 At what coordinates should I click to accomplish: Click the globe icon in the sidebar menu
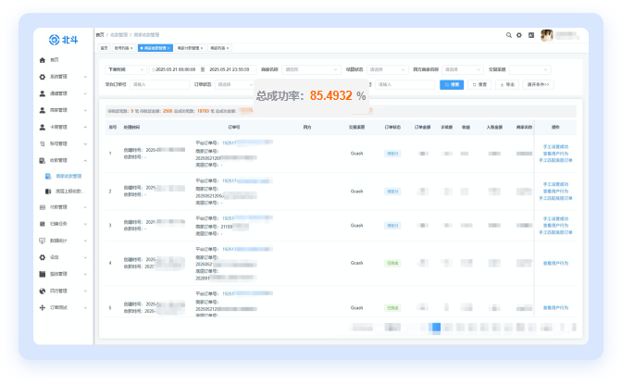42,291
